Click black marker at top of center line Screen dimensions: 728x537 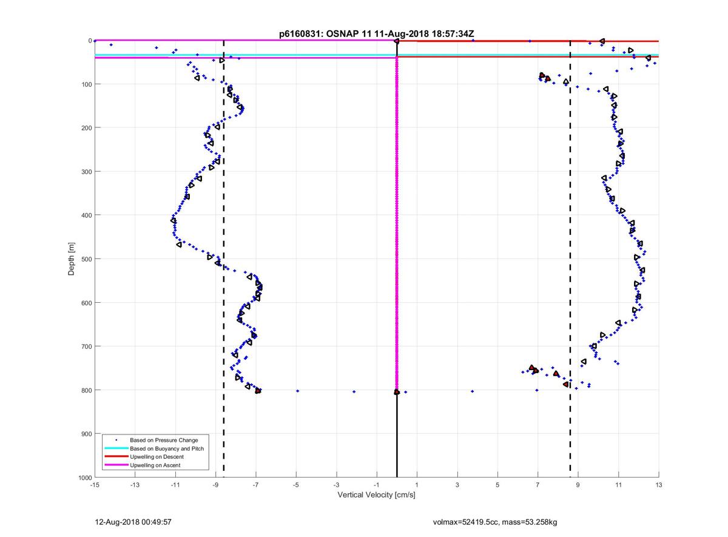pos(397,41)
